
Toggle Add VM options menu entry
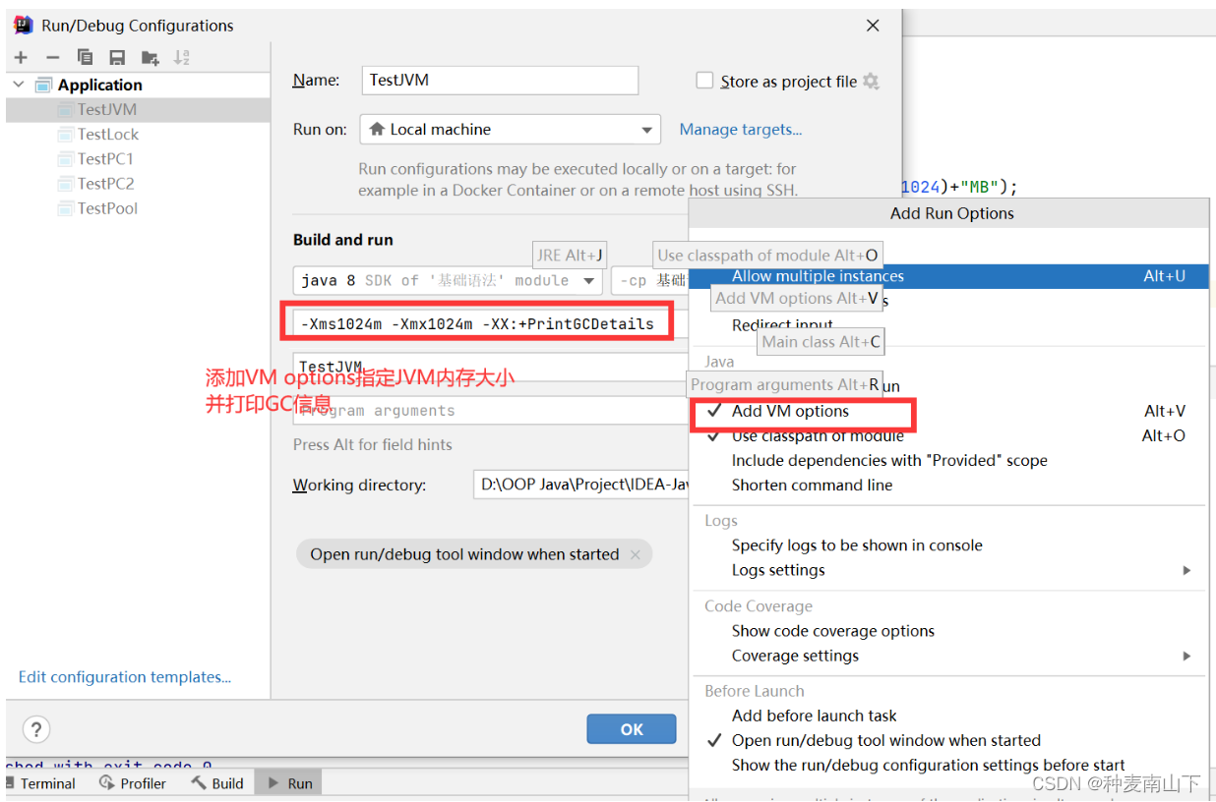coord(948,411)
